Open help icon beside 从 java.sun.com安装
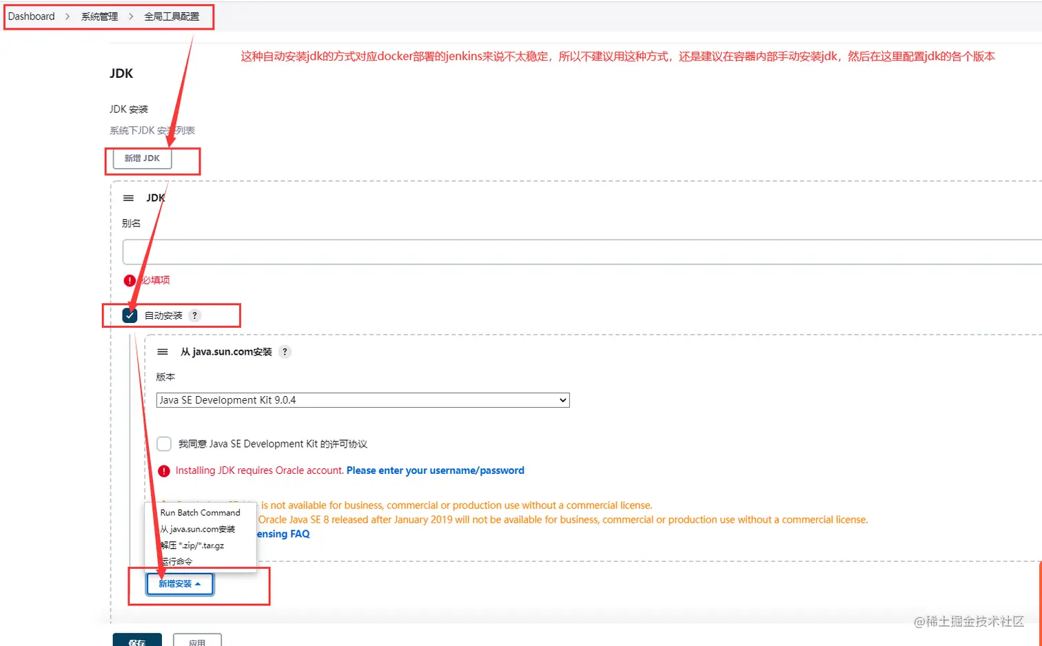The image size is (1042, 646). coord(285,352)
